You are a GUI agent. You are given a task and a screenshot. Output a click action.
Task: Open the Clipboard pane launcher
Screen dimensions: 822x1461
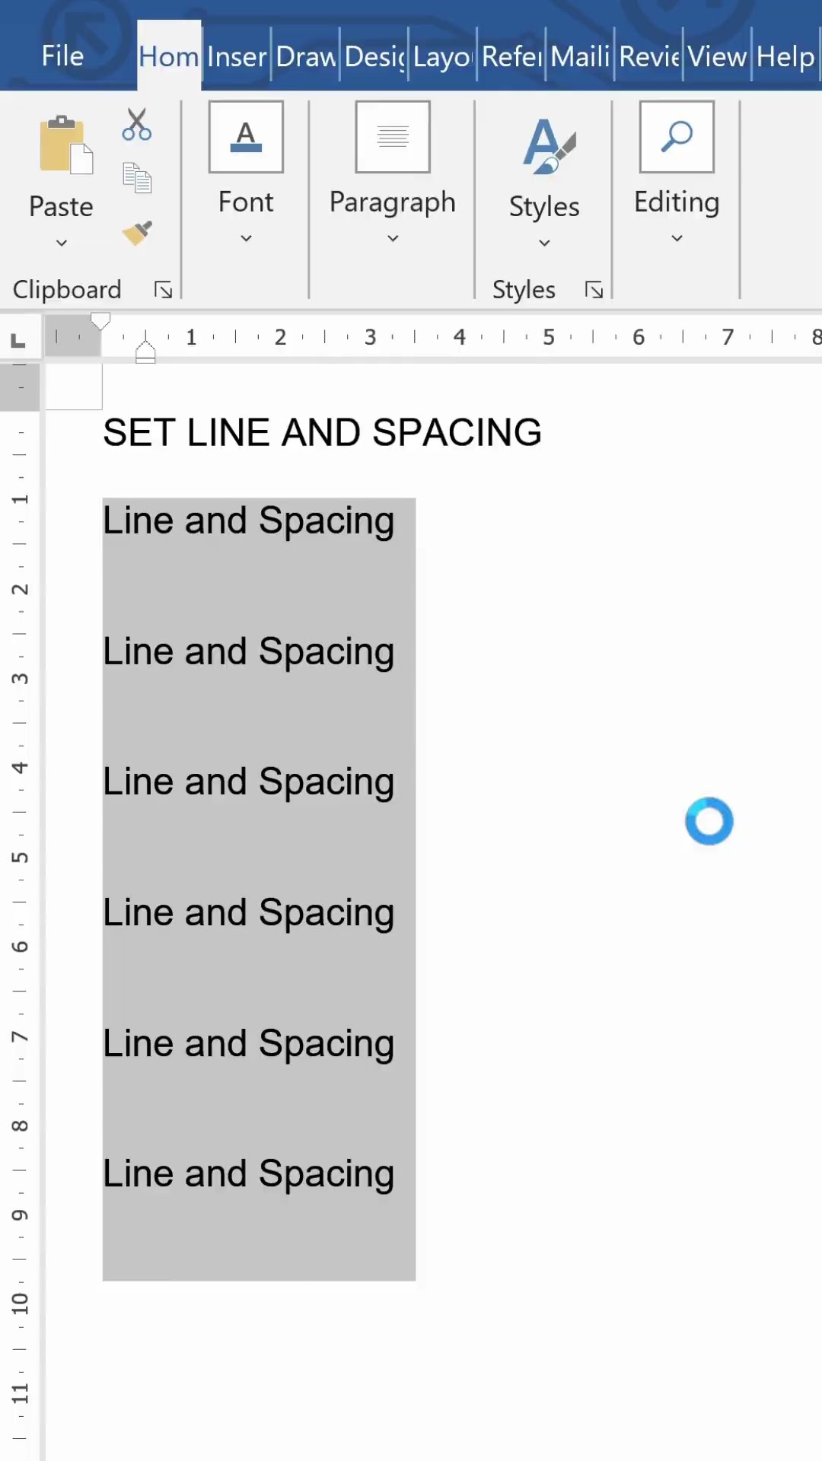click(x=163, y=290)
